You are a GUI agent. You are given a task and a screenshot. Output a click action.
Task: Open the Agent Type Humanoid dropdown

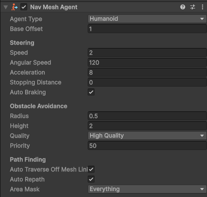[x=147, y=19]
